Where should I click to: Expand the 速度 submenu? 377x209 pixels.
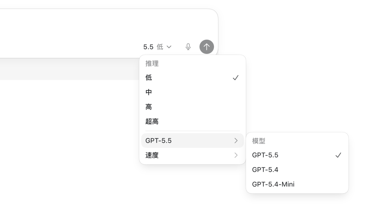tap(192, 155)
